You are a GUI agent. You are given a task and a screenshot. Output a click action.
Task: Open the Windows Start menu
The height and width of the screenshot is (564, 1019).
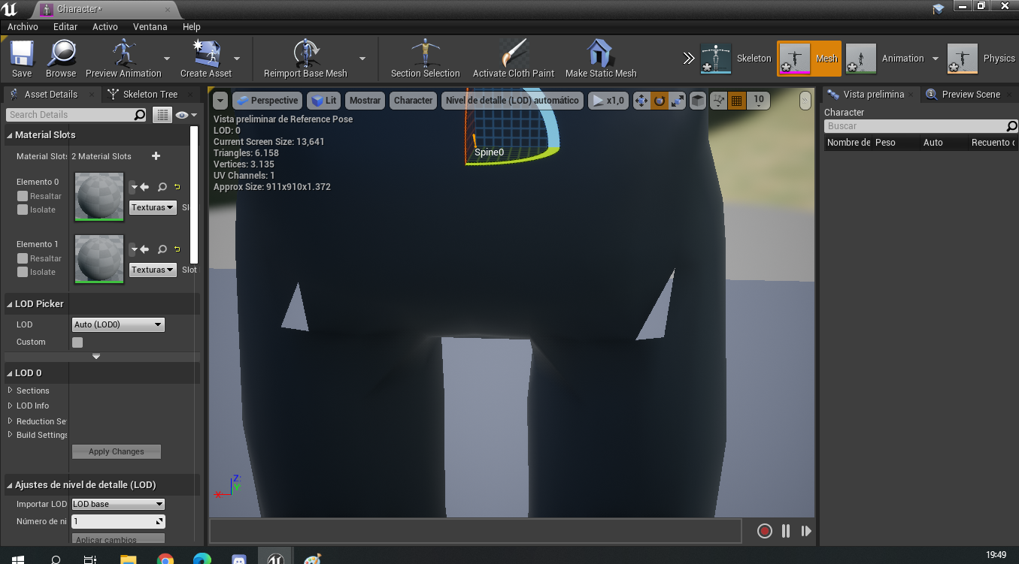[x=18, y=558]
